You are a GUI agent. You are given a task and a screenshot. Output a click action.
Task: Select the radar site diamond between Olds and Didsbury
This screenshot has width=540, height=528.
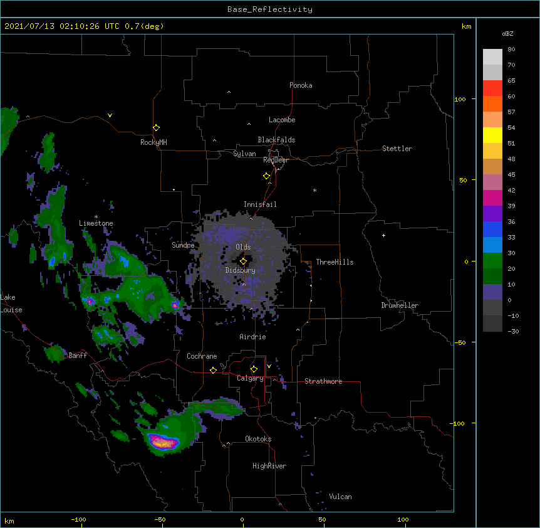tap(243, 261)
